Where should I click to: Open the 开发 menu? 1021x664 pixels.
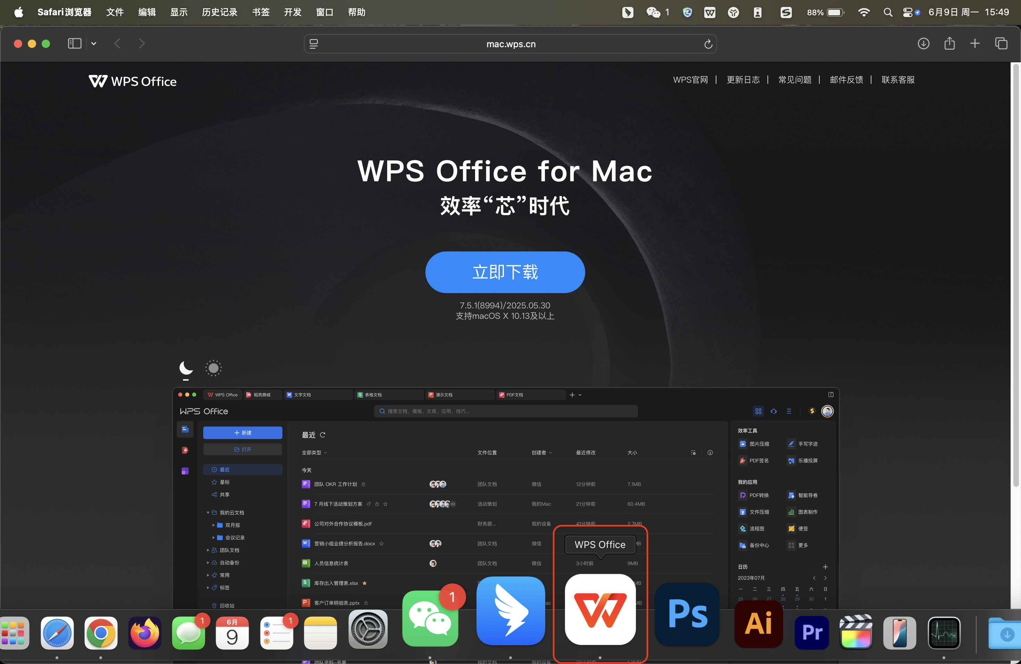click(292, 12)
